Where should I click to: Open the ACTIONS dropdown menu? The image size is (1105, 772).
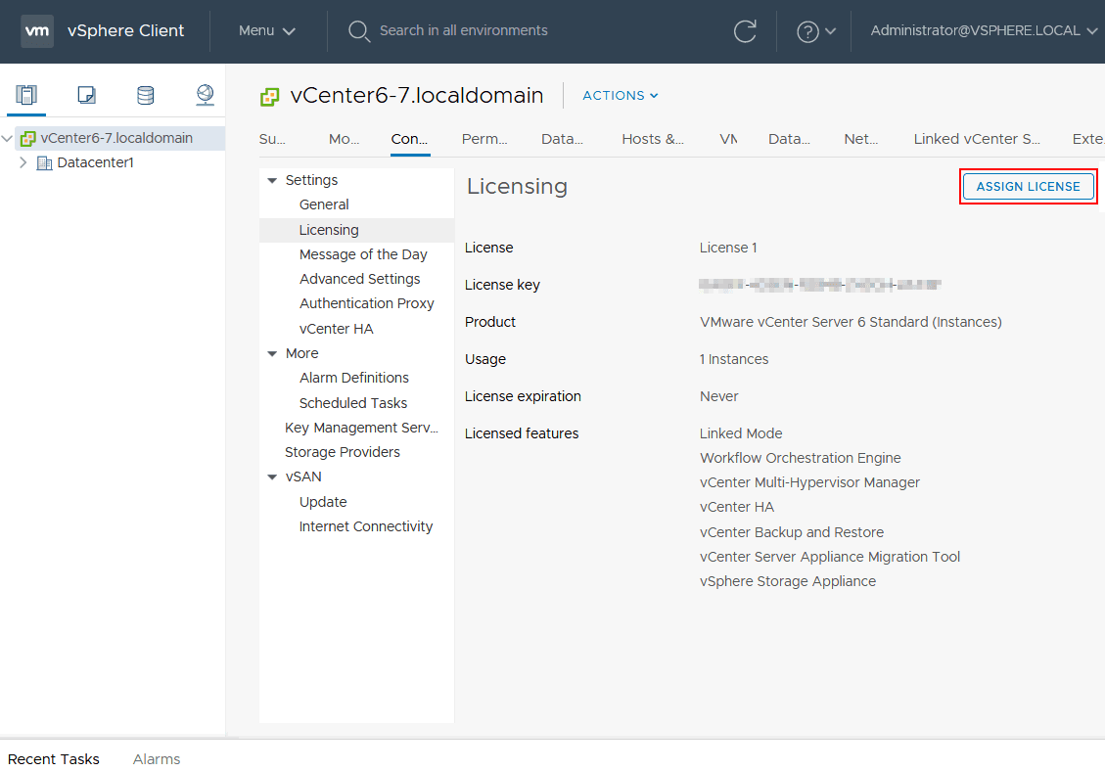[x=620, y=96]
